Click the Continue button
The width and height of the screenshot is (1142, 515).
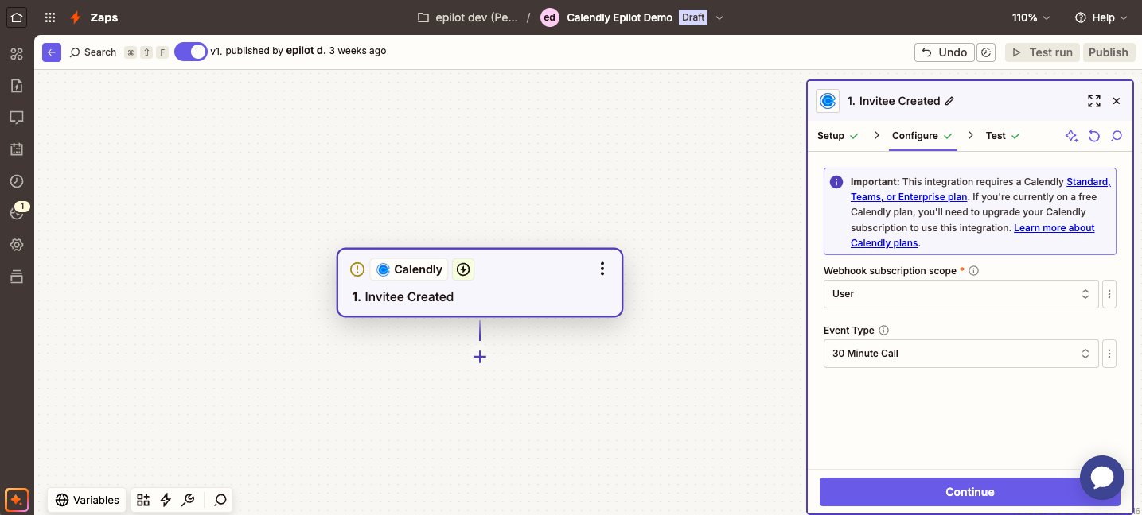(969, 492)
